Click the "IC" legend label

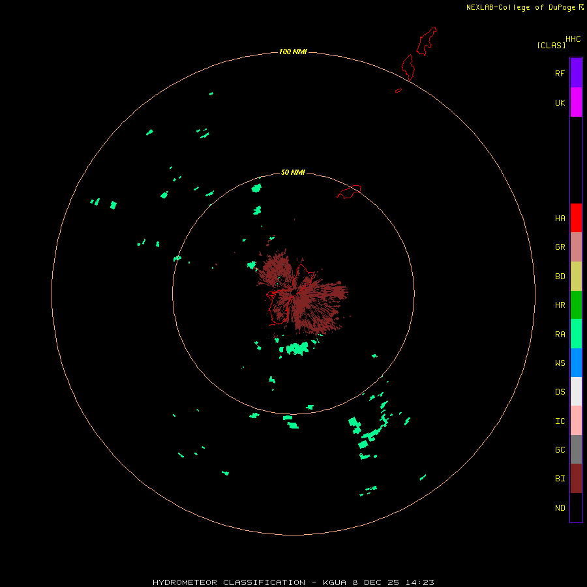pos(560,421)
